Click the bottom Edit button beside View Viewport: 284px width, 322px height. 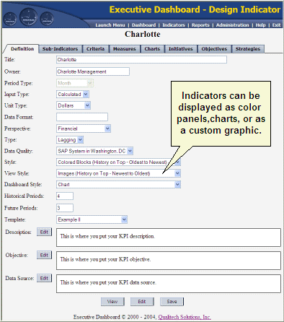tap(142, 302)
